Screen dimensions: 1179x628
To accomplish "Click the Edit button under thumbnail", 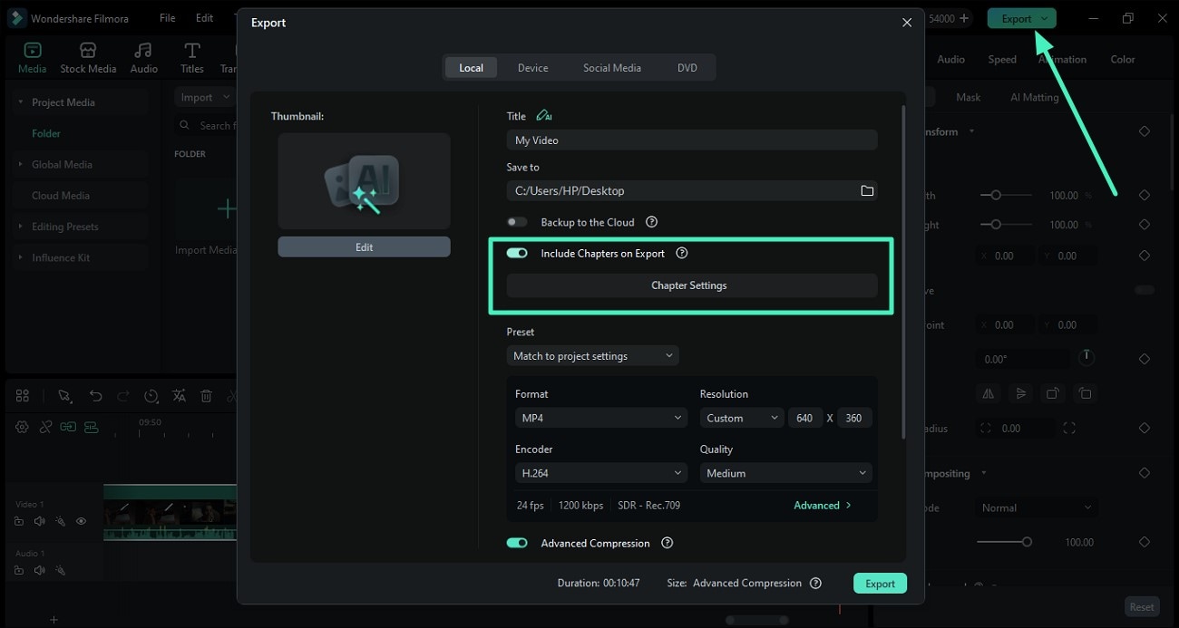I will tap(364, 247).
